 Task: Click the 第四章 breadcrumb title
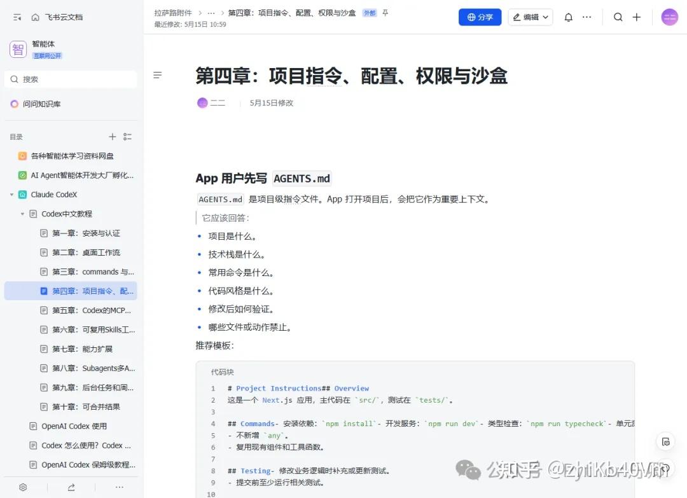pyautogui.click(x=292, y=13)
